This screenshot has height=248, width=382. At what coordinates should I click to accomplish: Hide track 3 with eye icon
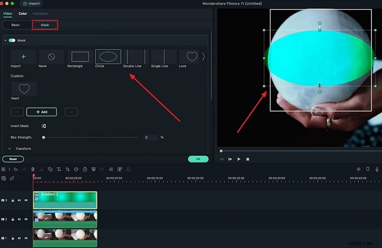pyautogui.click(x=26, y=200)
